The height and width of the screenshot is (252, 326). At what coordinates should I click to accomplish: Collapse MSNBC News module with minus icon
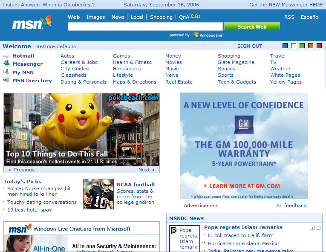coord(318,228)
